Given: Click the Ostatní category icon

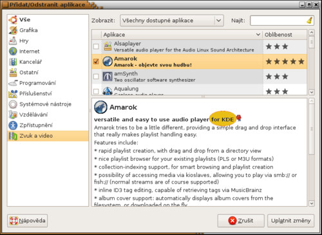Looking at the screenshot, I should pos(13,72).
